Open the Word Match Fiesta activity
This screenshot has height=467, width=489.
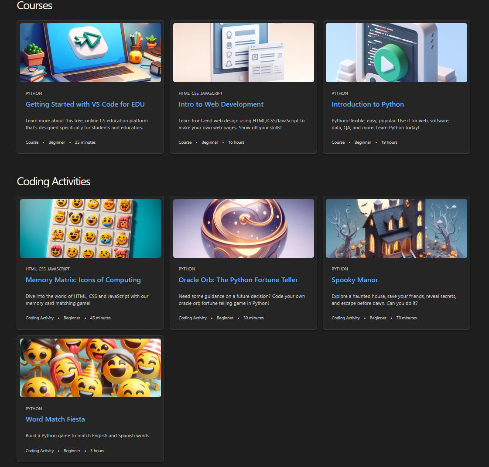click(x=55, y=419)
